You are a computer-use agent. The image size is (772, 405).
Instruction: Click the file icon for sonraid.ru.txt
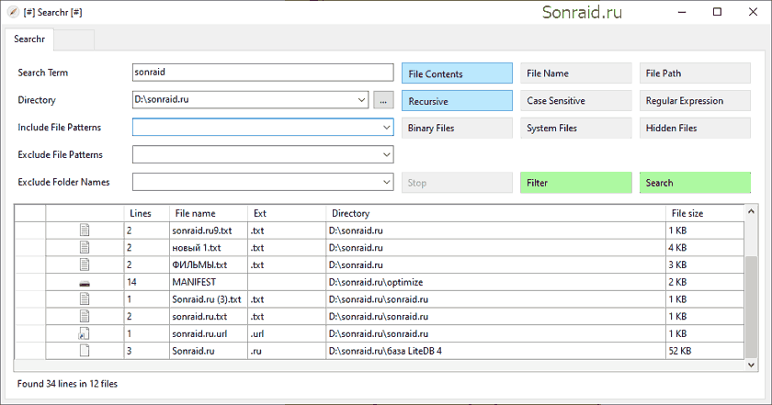85,316
